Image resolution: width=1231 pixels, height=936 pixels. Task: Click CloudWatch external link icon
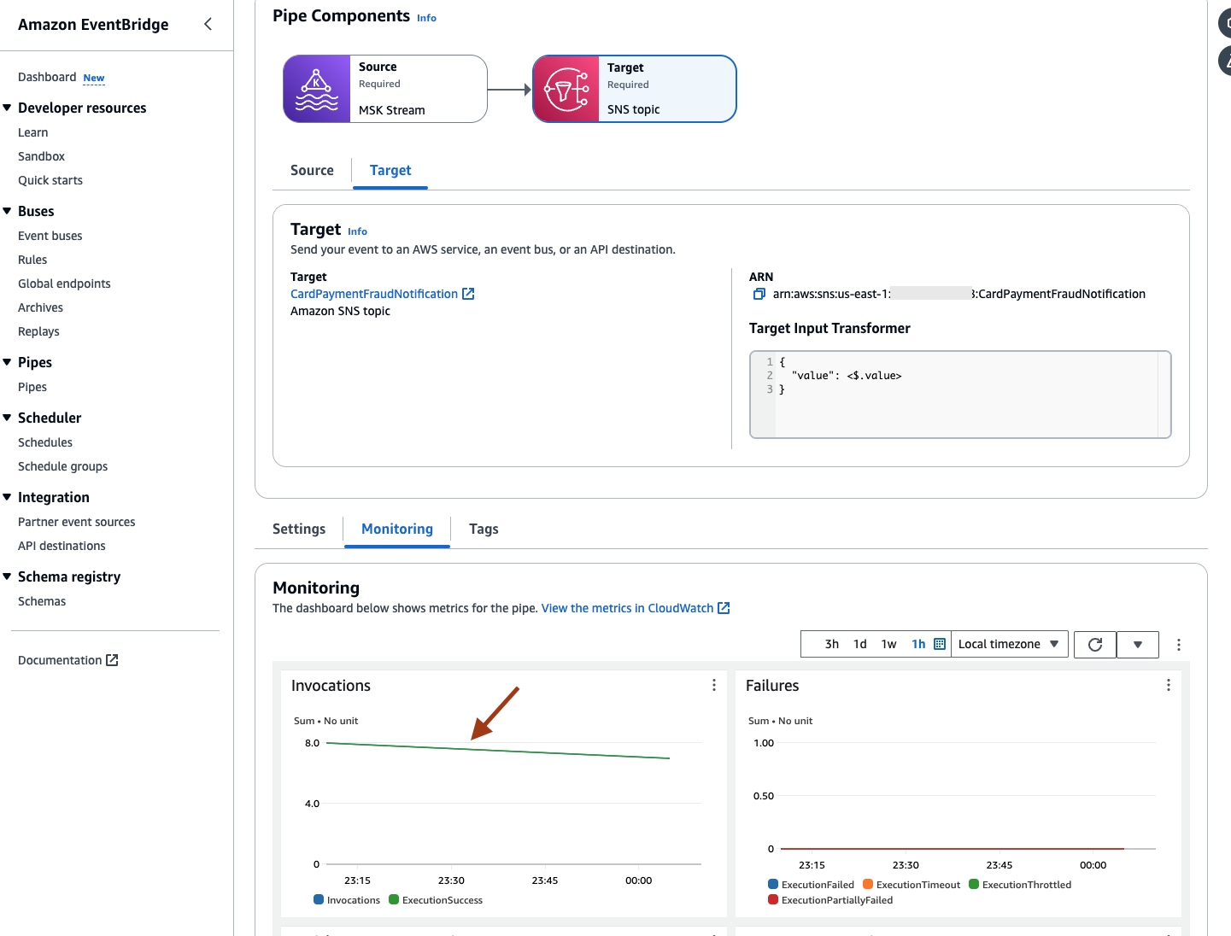(724, 608)
